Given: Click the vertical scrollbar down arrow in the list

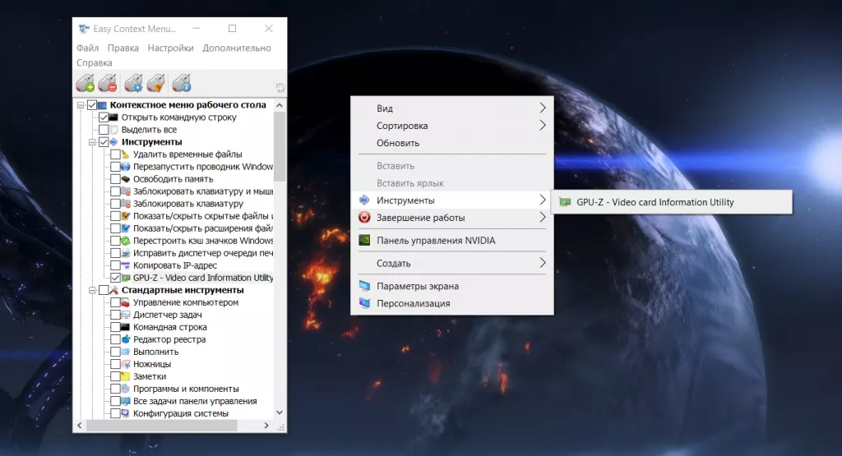Looking at the screenshot, I should pyautogui.click(x=280, y=412).
